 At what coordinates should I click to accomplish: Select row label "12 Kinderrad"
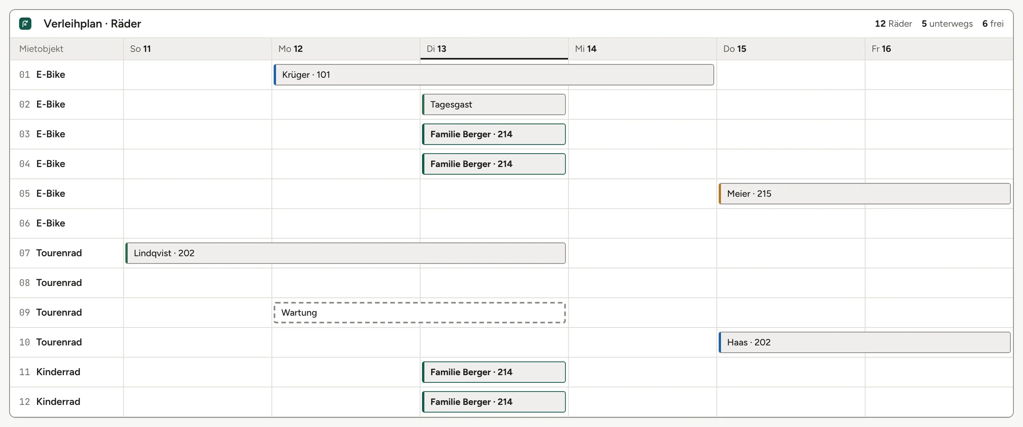click(49, 402)
